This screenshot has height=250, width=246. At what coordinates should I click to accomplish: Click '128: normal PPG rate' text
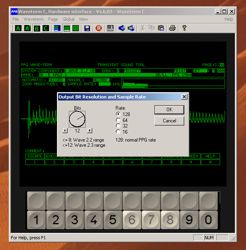136,140
